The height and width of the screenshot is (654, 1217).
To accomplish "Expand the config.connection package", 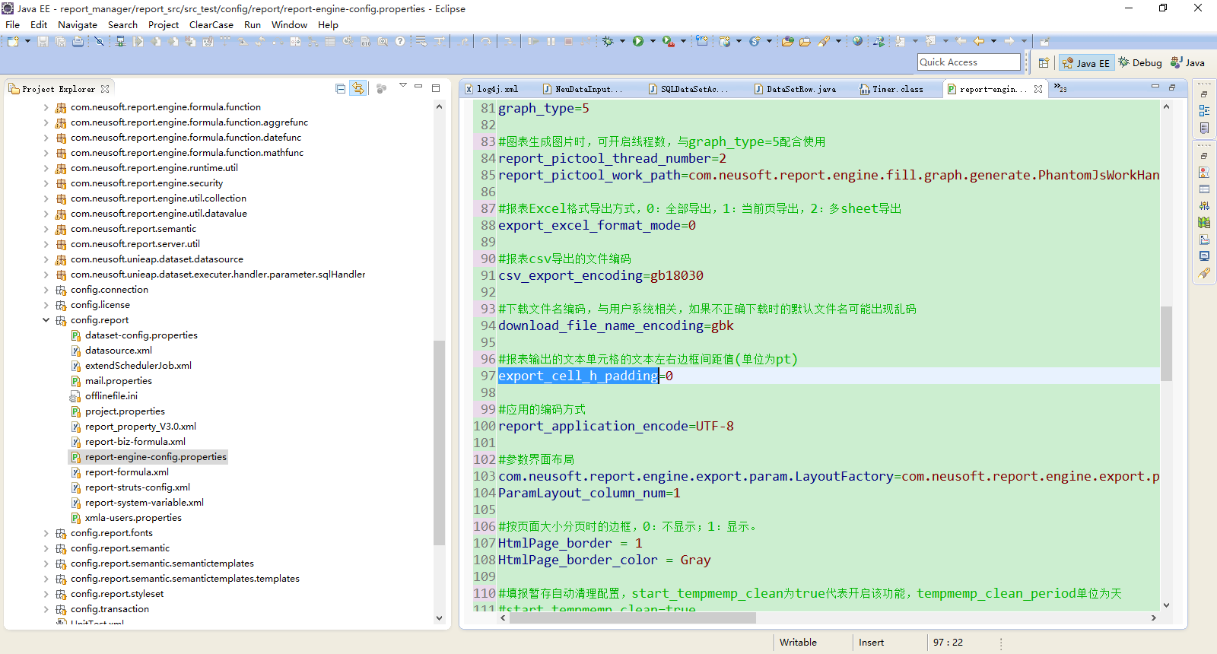I will (46, 290).
